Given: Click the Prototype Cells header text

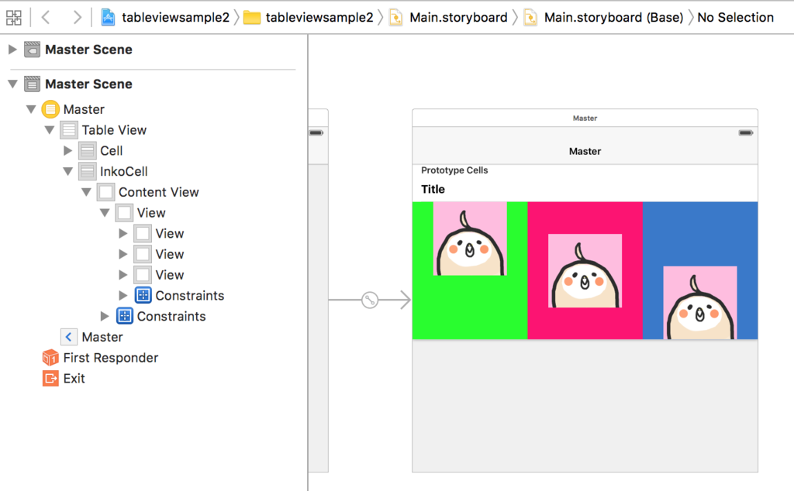Looking at the screenshot, I should pos(454,170).
